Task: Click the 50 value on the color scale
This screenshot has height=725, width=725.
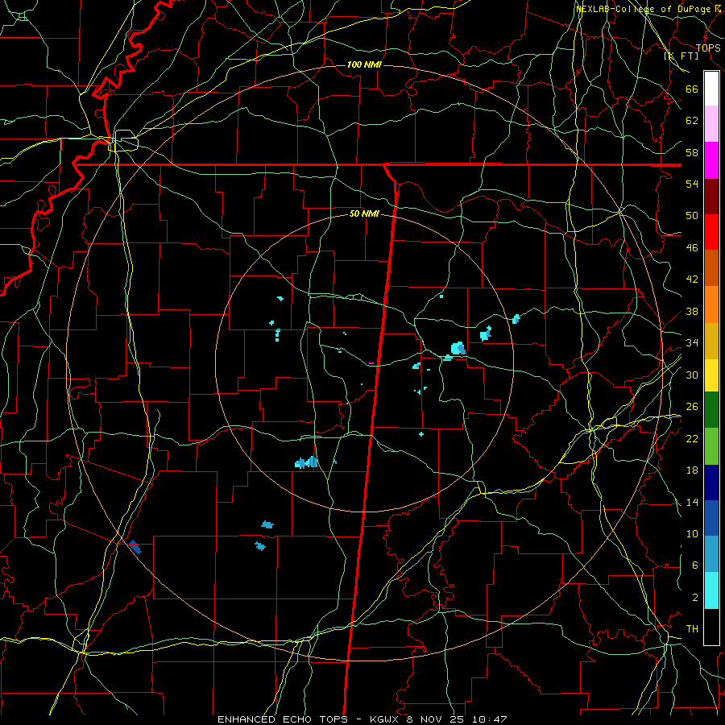Action: tap(692, 215)
